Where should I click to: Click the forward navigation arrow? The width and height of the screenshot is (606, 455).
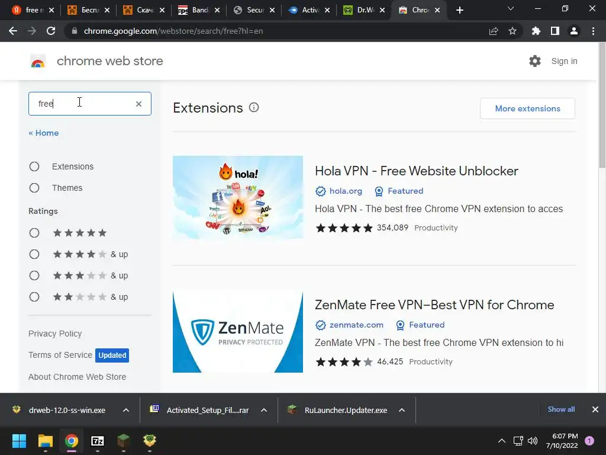click(32, 31)
